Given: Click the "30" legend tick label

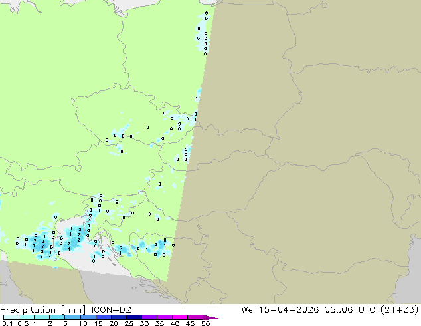Looking at the screenshot, I should tap(144, 323).
